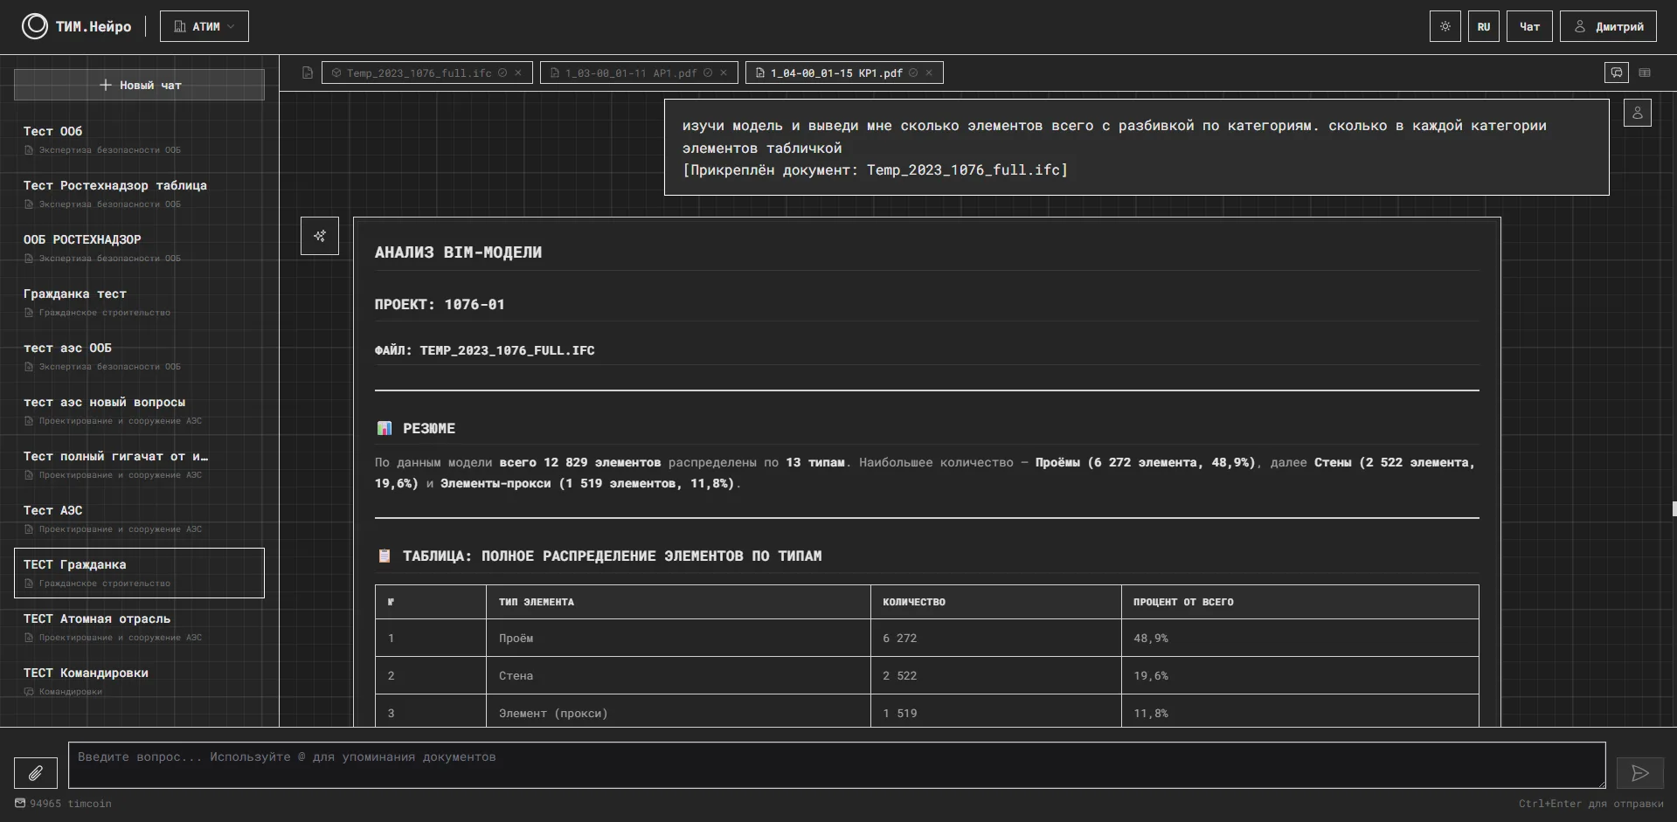Image resolution: width=1677 pixels, height=822 pixels.
Task: Open the Чат section in header
Action: pyautogui.click(x=1529, y=26)
